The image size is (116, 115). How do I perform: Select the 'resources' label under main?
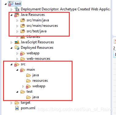point(40,81)
